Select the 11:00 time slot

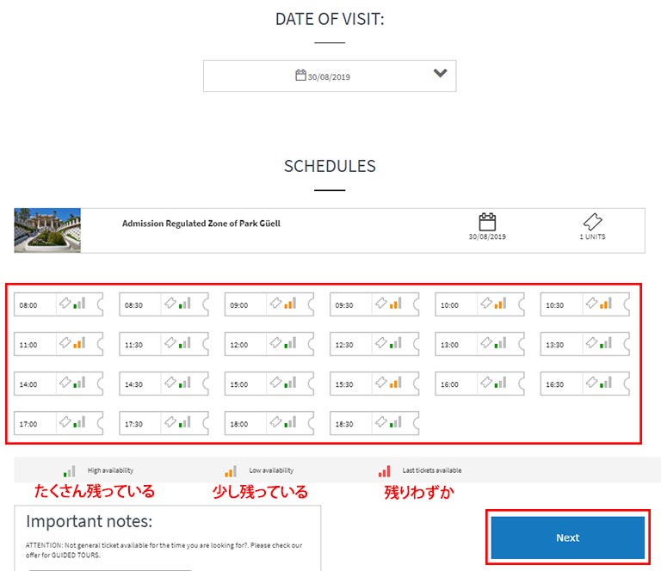click(x=59, y=344)
